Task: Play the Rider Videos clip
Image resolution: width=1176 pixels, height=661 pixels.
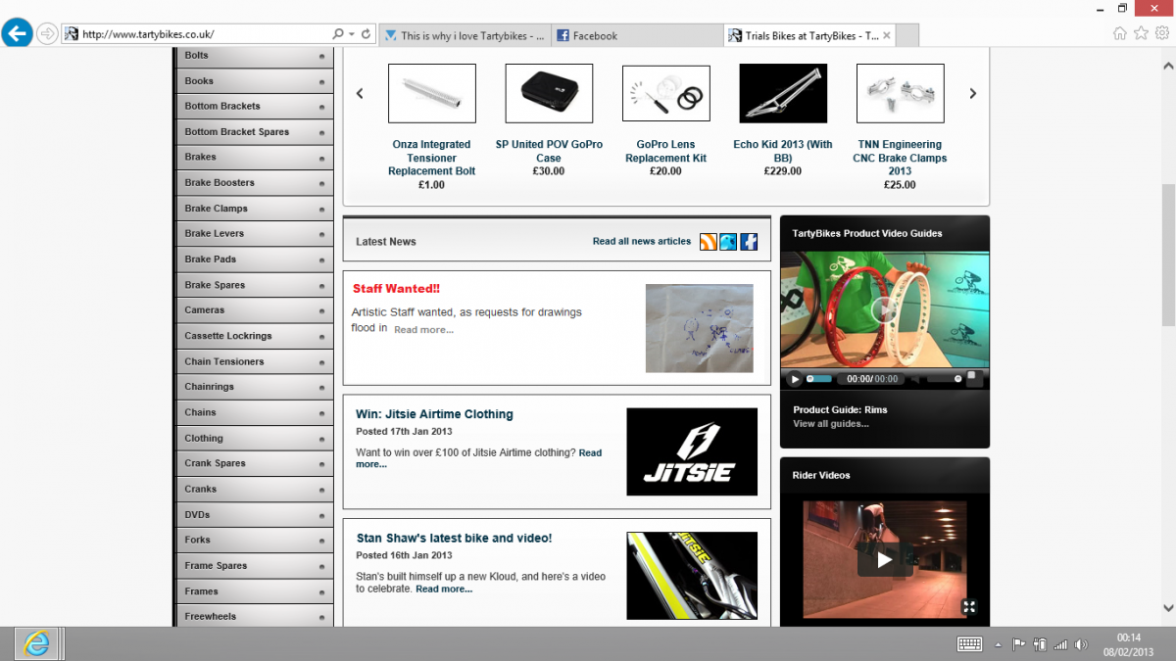Action: click(885, 560)
